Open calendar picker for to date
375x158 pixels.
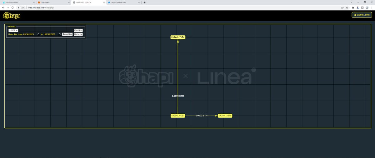[59, 34]
